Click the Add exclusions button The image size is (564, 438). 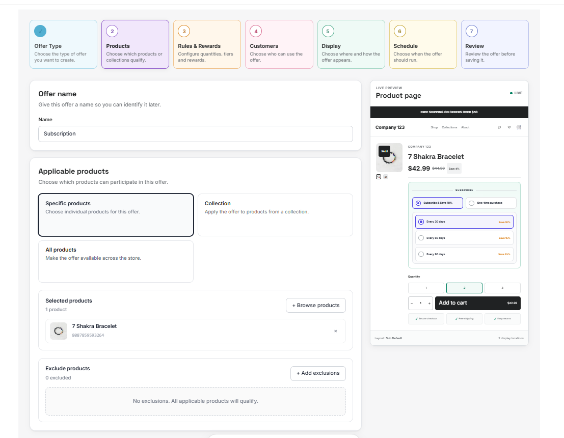pyautogui.click(x=318, y=373)
